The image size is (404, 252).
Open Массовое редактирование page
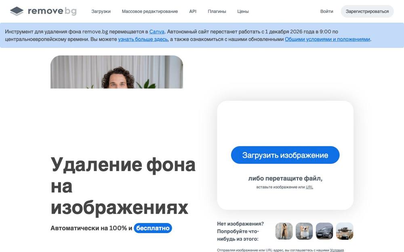pos(150,11)
